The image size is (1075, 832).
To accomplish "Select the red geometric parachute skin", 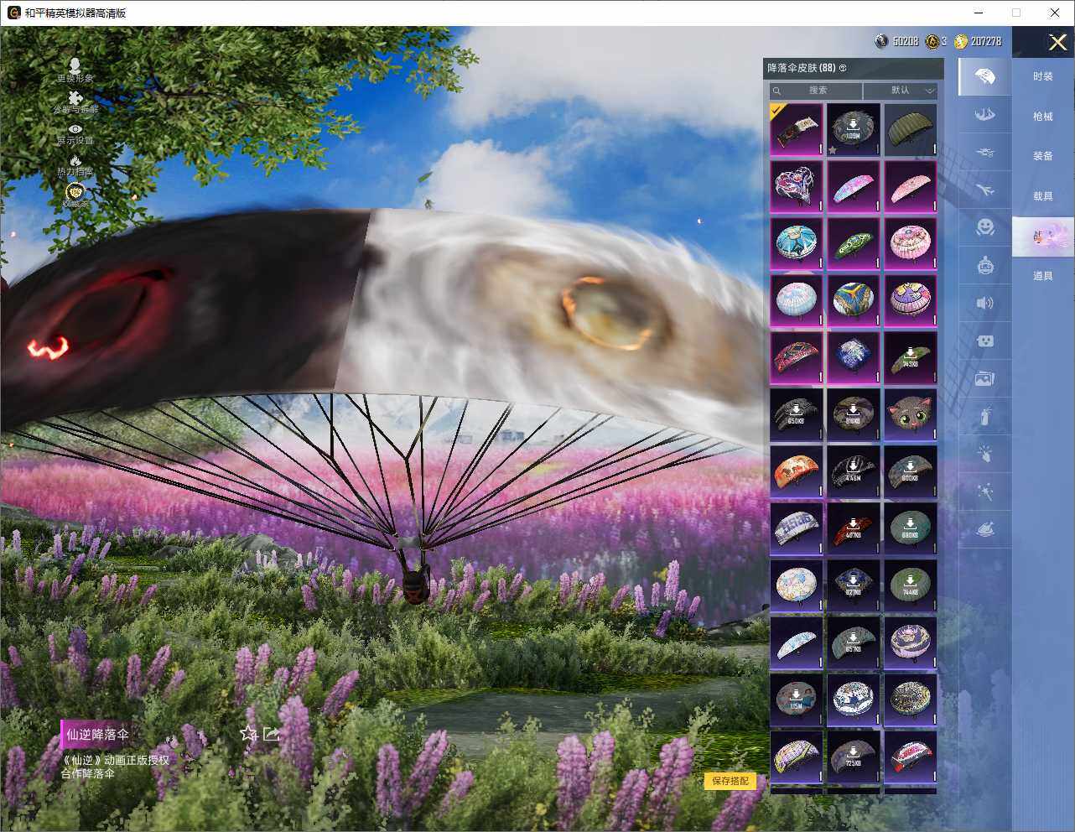I will tap(796, 357).
